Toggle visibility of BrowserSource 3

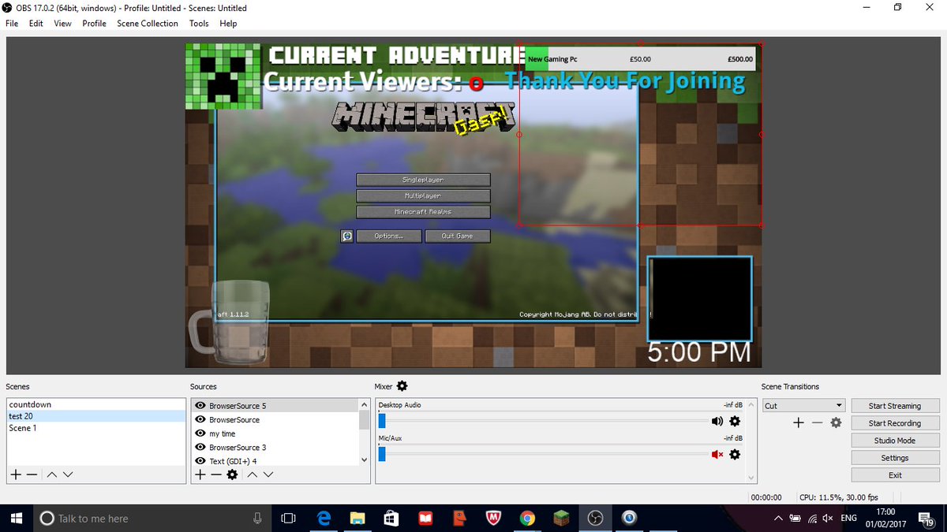coord(200,447)
